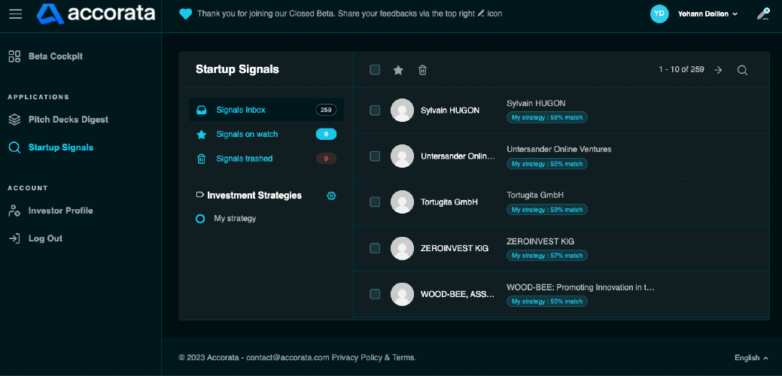Click the Log Out arrow icon
Viewport: 782px width, 376px height.
pos(14,238)
